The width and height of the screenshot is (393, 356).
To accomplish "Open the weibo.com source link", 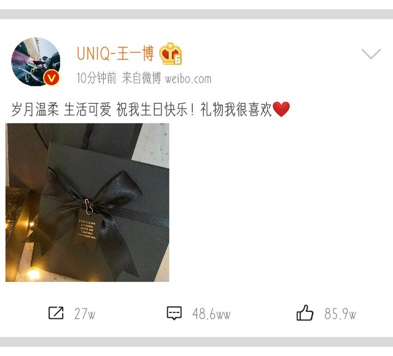I will tap(189, 79).
